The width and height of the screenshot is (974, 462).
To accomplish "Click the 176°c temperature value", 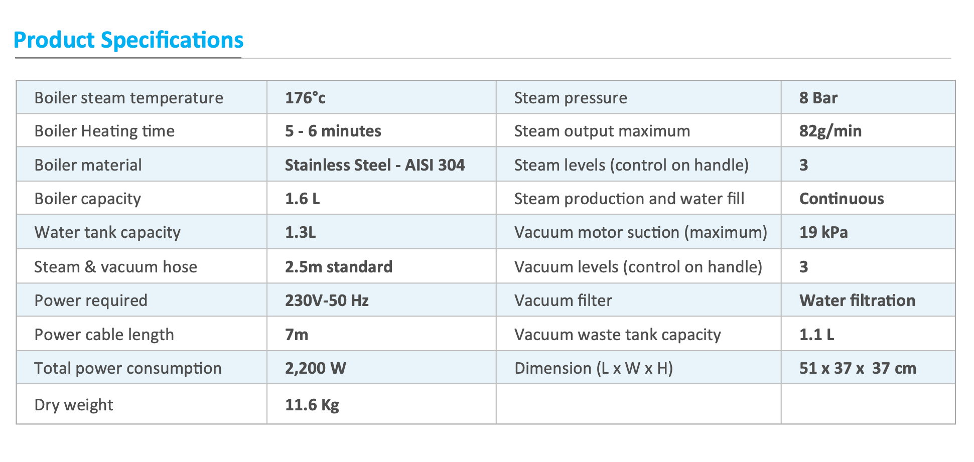I will (x=305, y=98).
